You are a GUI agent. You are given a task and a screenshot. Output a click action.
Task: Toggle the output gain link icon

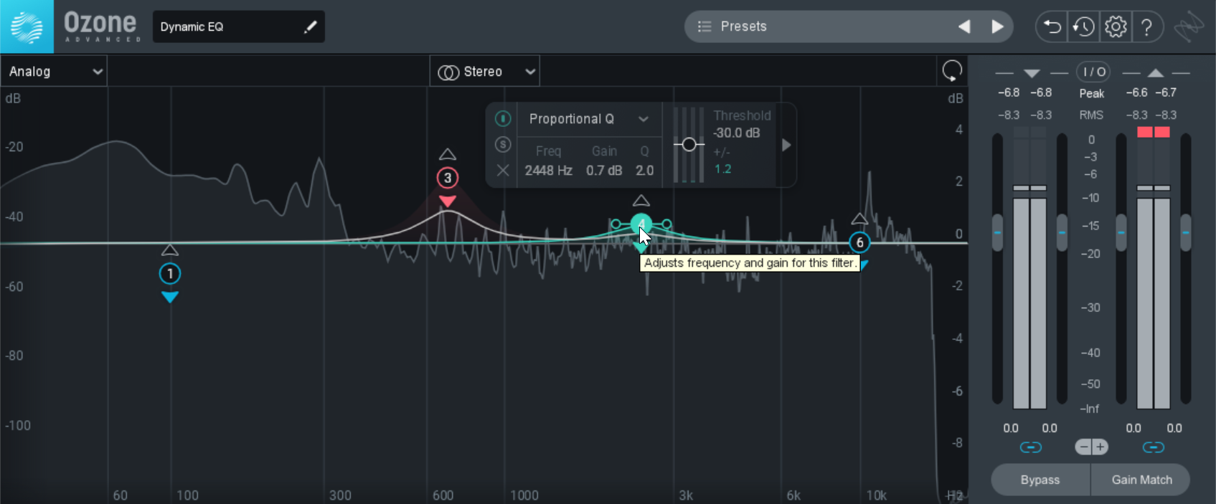[1154, 447]
